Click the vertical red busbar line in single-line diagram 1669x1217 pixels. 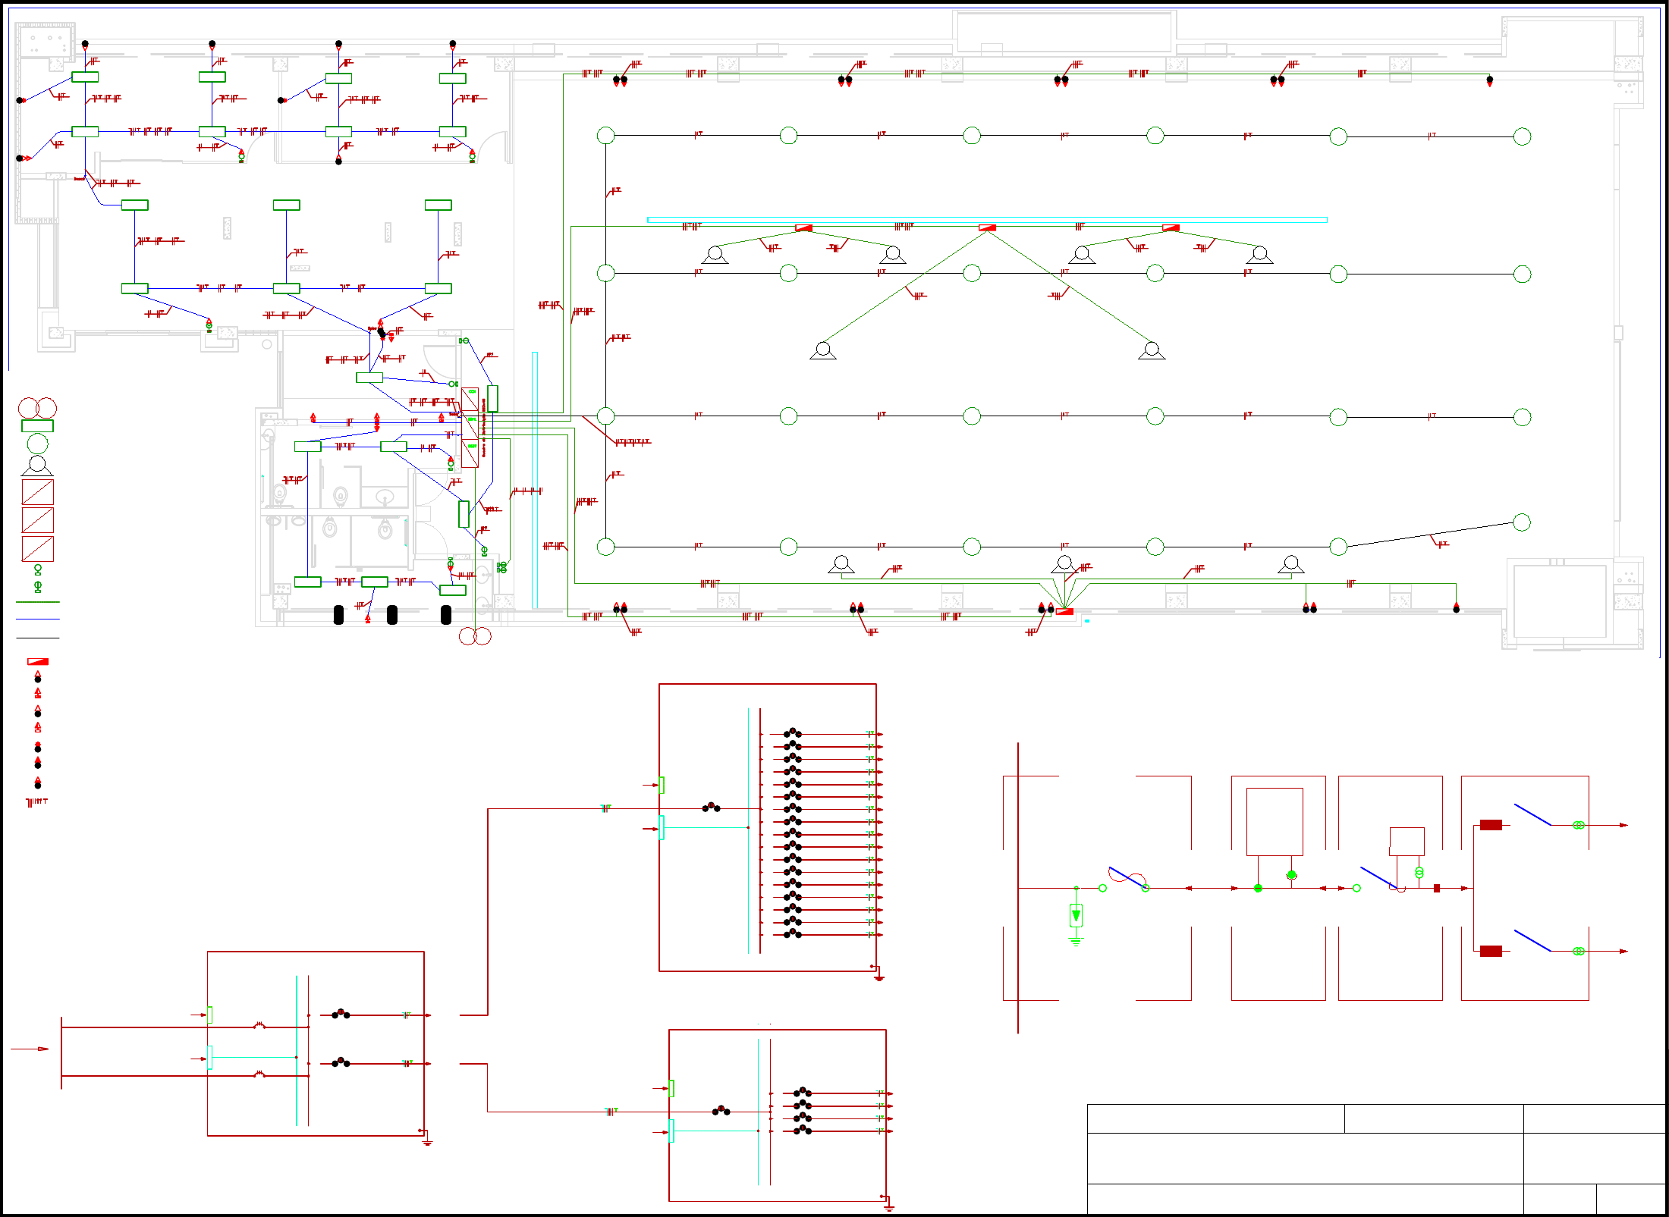click(x=1018, y=888)
